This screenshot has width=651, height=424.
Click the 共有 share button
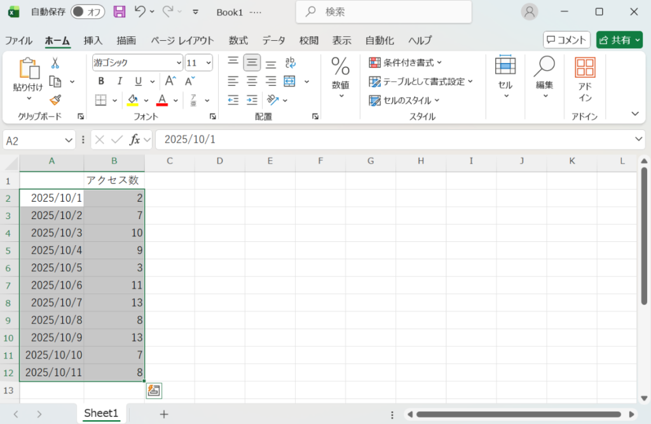pos(619,39)
